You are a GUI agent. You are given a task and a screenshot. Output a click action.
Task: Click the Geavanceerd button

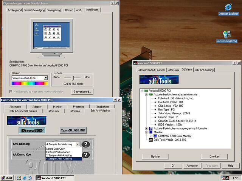pos(82,92)
